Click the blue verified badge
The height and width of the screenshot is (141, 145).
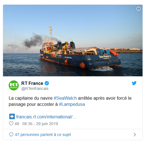47,83
